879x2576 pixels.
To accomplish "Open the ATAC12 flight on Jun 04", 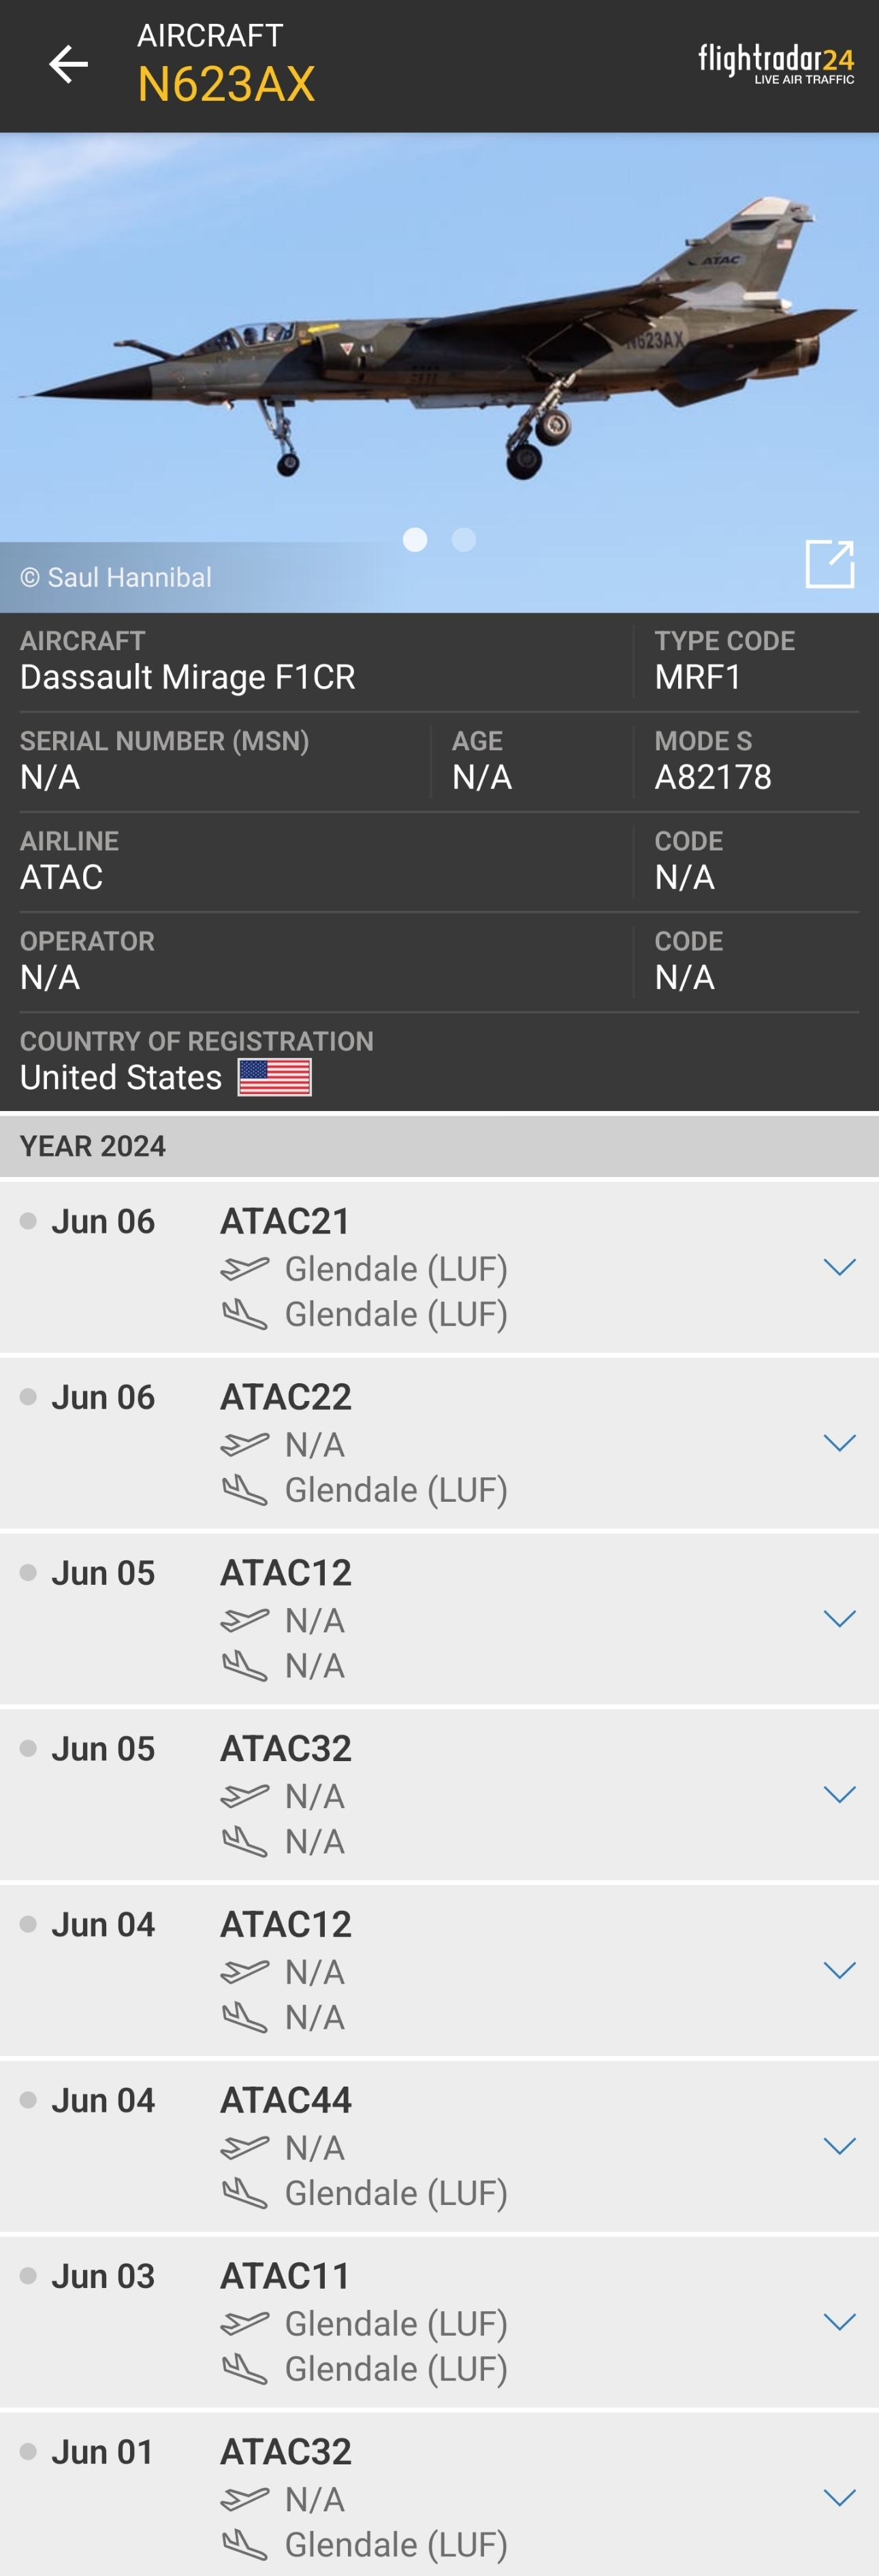I will (286, 1925).
